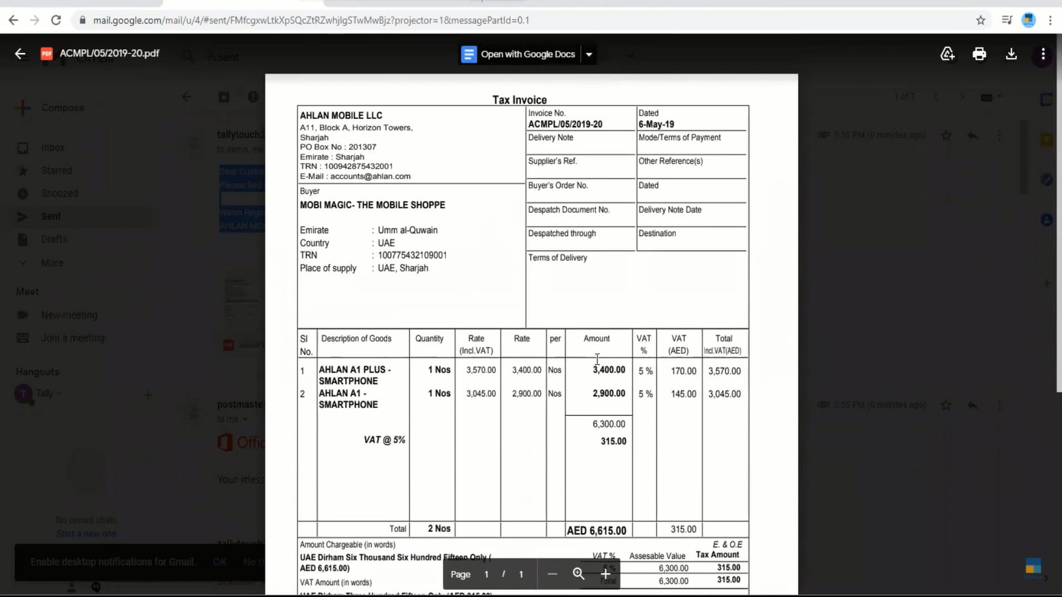Star the email received at 5:55 PM
Viewport: 1062px width, 597px height.
[x=946, y=135]
